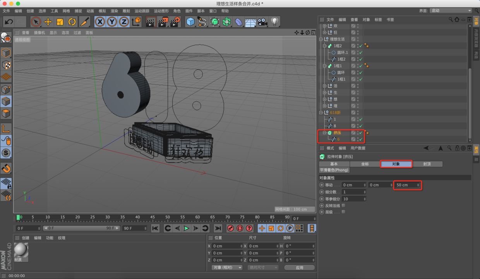This screenshot has height=279, width=480.
Task: Select the spline pen tool icon
Action: [x=202, y=22]
